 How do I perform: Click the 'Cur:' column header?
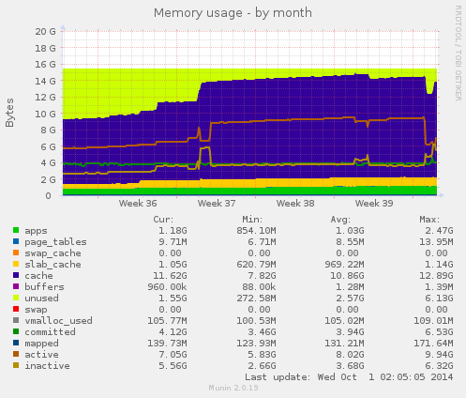click(x=163, y=220)
